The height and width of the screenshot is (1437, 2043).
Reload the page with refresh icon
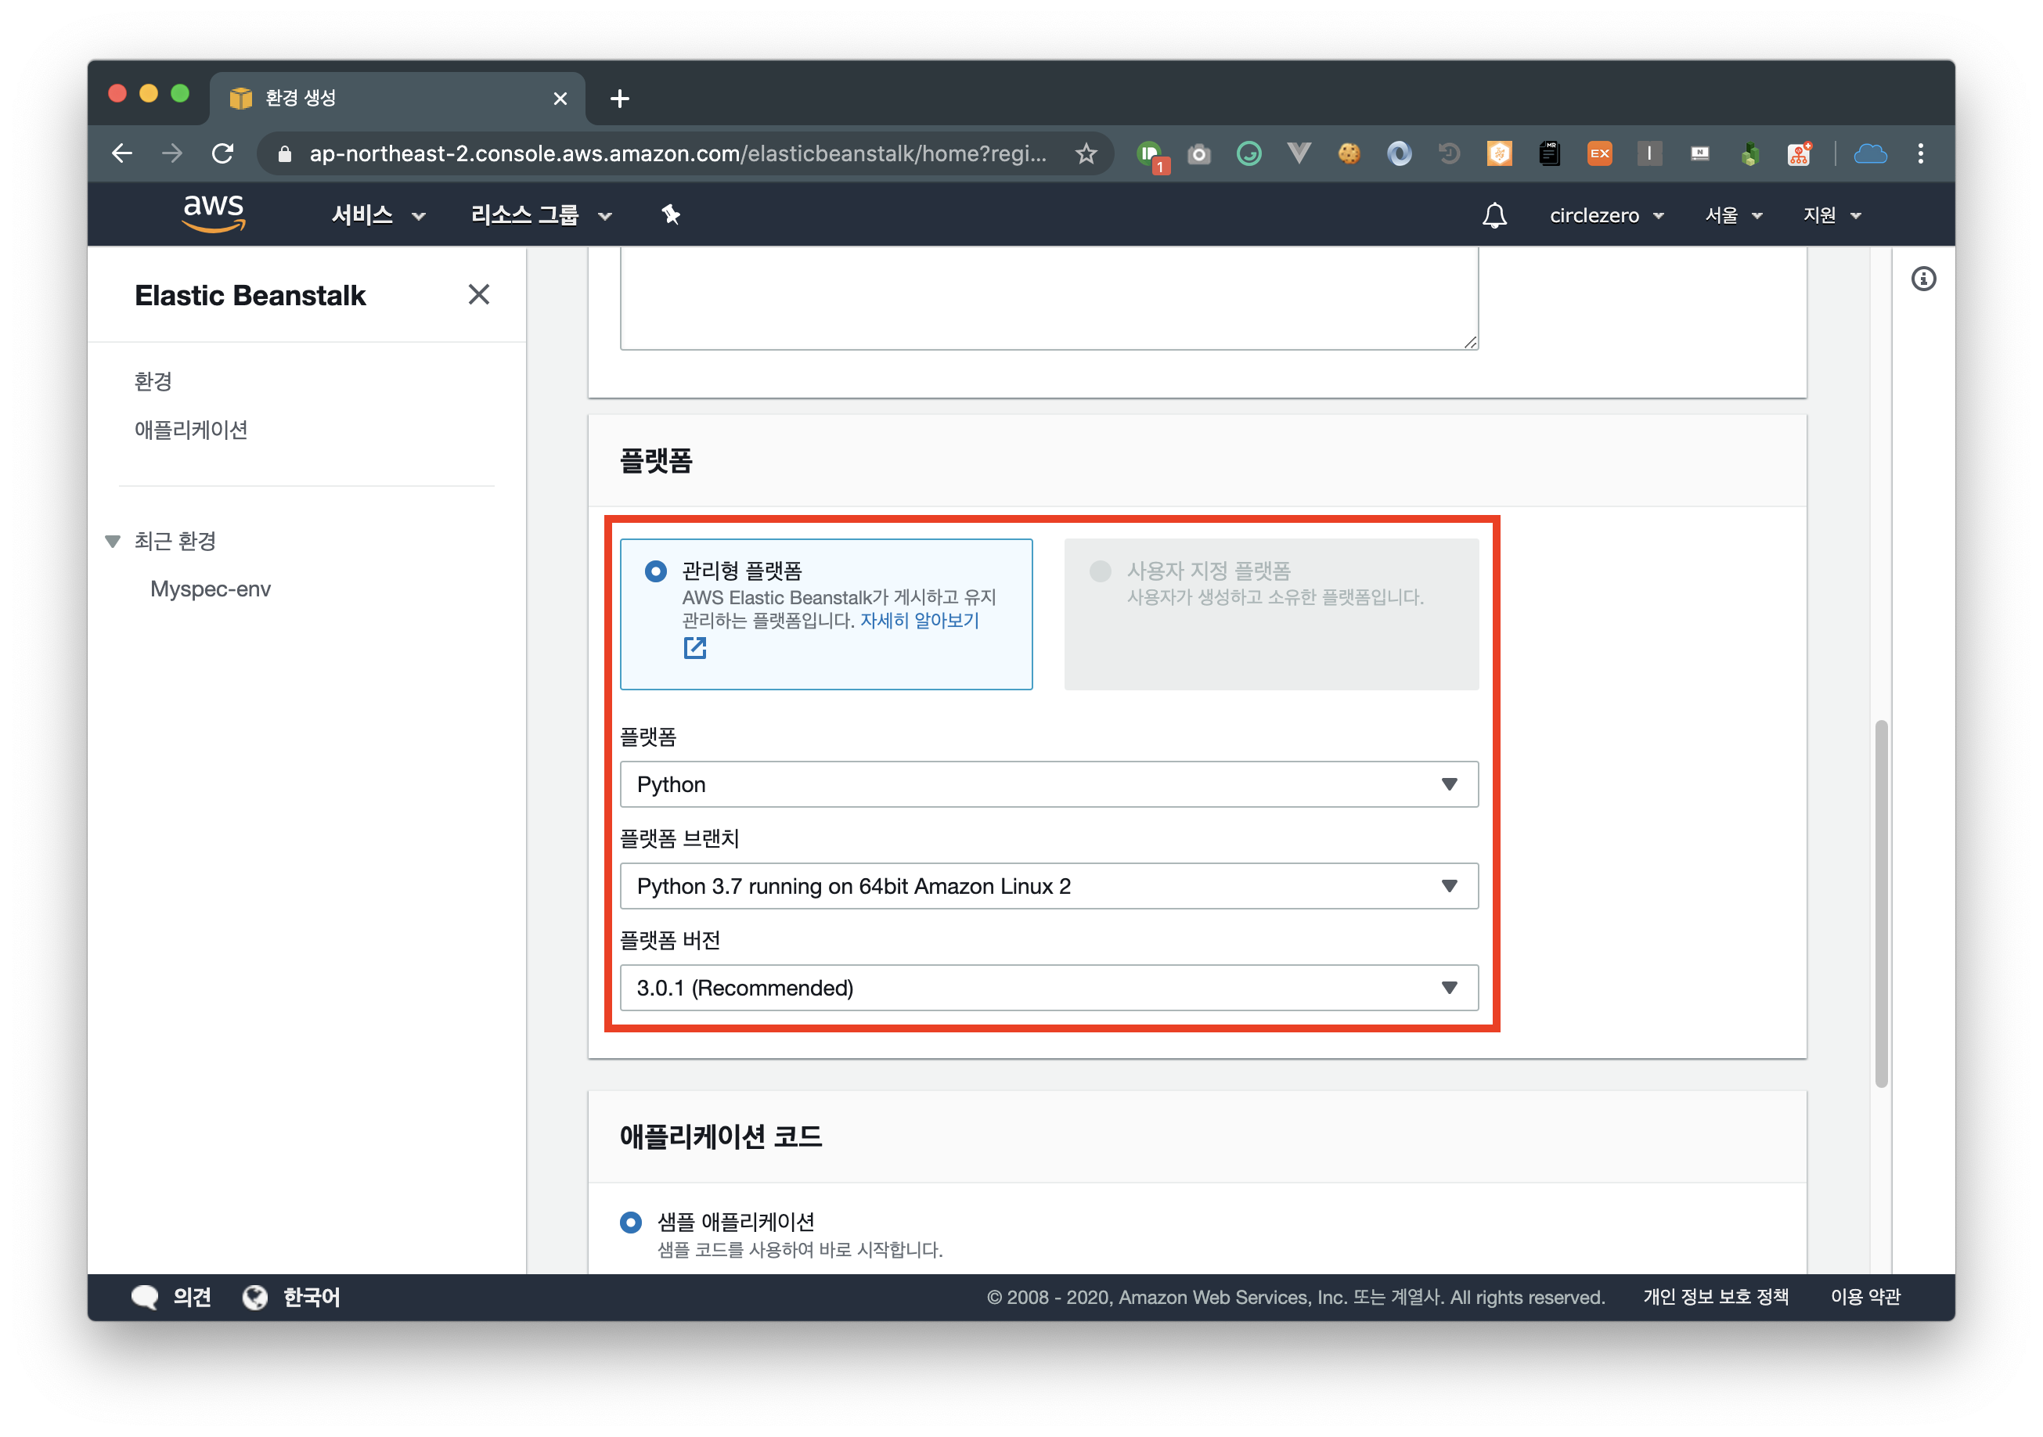point(222,154)
